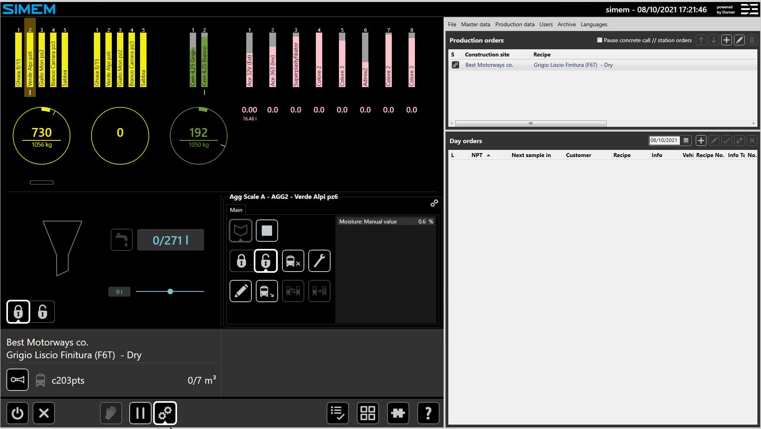Open the help question mark button
761x429 pixels.
pyautogui.click(x=428, y=413)
